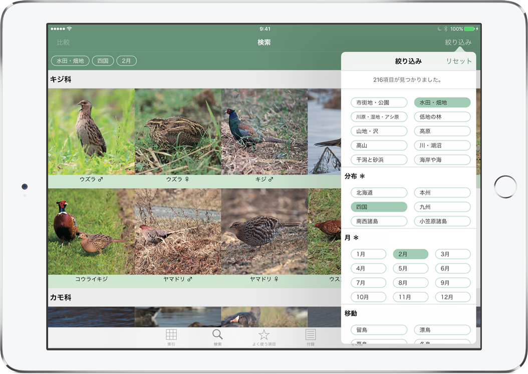Select 小笠原諸島 distribution filter
This screenshot has height=374, width=528.
click(x=442, y=221)
